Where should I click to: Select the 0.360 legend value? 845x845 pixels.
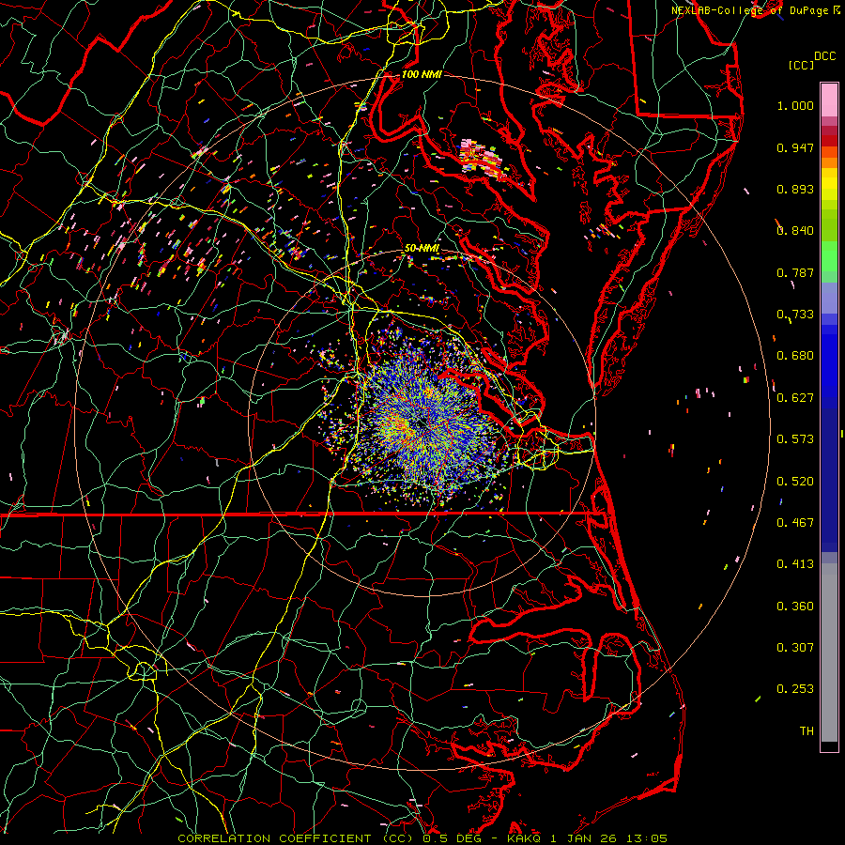[x=795, y=607]
